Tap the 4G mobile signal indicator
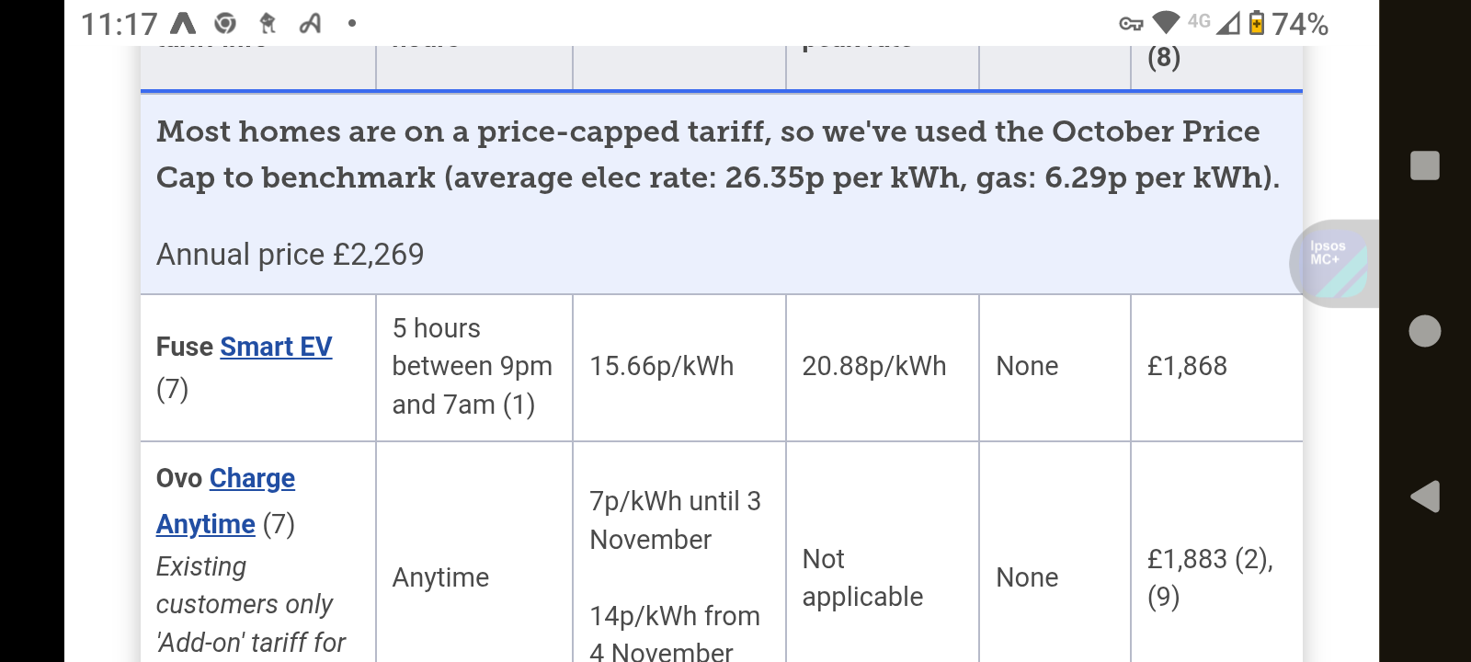 coord(1212,23)
